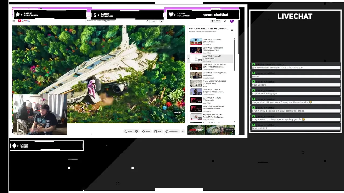Viewport: 344px width, 193px height.
Task: Click the Latest Donation dollar icon
Action: [95, 15]
